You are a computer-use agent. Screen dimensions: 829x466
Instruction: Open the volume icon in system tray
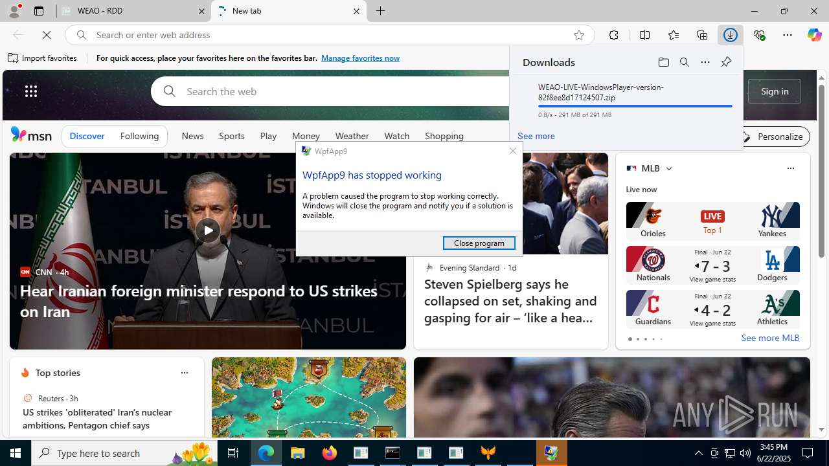(x=745, y=453)
